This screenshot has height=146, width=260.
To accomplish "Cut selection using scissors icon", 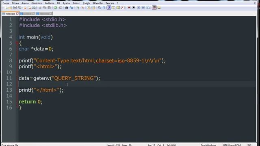I will pos(40,8).
